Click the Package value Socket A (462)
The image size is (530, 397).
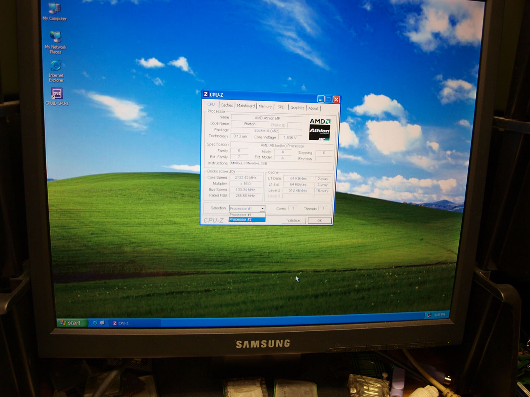[x=267, y=131]
